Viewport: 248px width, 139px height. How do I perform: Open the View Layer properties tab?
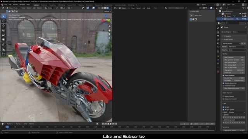coord(218,40)
